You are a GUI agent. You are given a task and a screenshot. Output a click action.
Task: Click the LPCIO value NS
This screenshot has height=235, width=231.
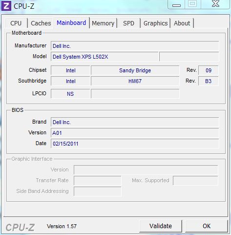(70, 94)
